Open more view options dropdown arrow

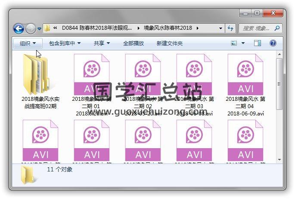[x=243, y=43]
